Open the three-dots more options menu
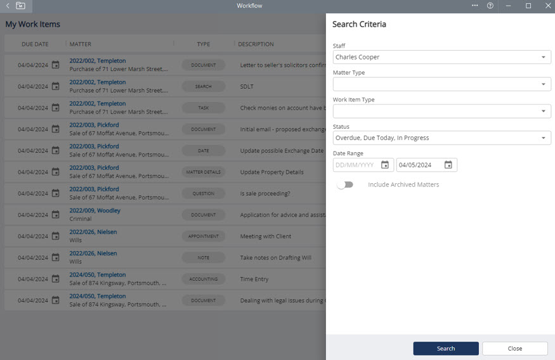555x360 pixels. pyautogui.click(x=475, y=6)
